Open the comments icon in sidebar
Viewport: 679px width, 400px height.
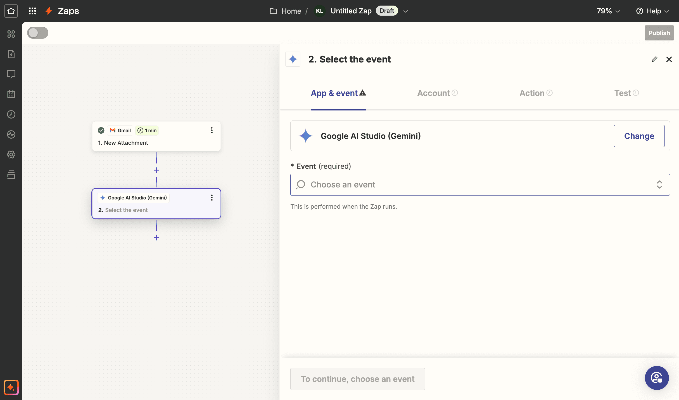click(x=11, y=74)
